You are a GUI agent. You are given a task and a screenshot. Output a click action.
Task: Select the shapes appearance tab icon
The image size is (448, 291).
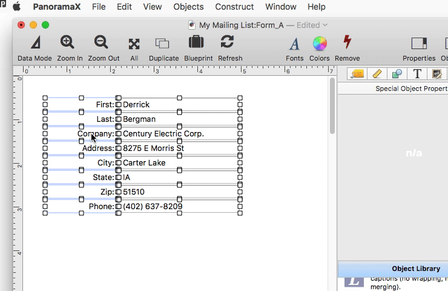point(397,74)
